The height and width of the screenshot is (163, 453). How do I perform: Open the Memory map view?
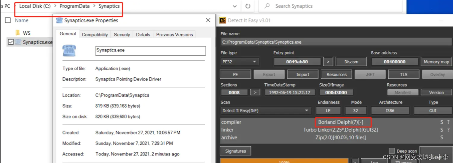(436, 62)
